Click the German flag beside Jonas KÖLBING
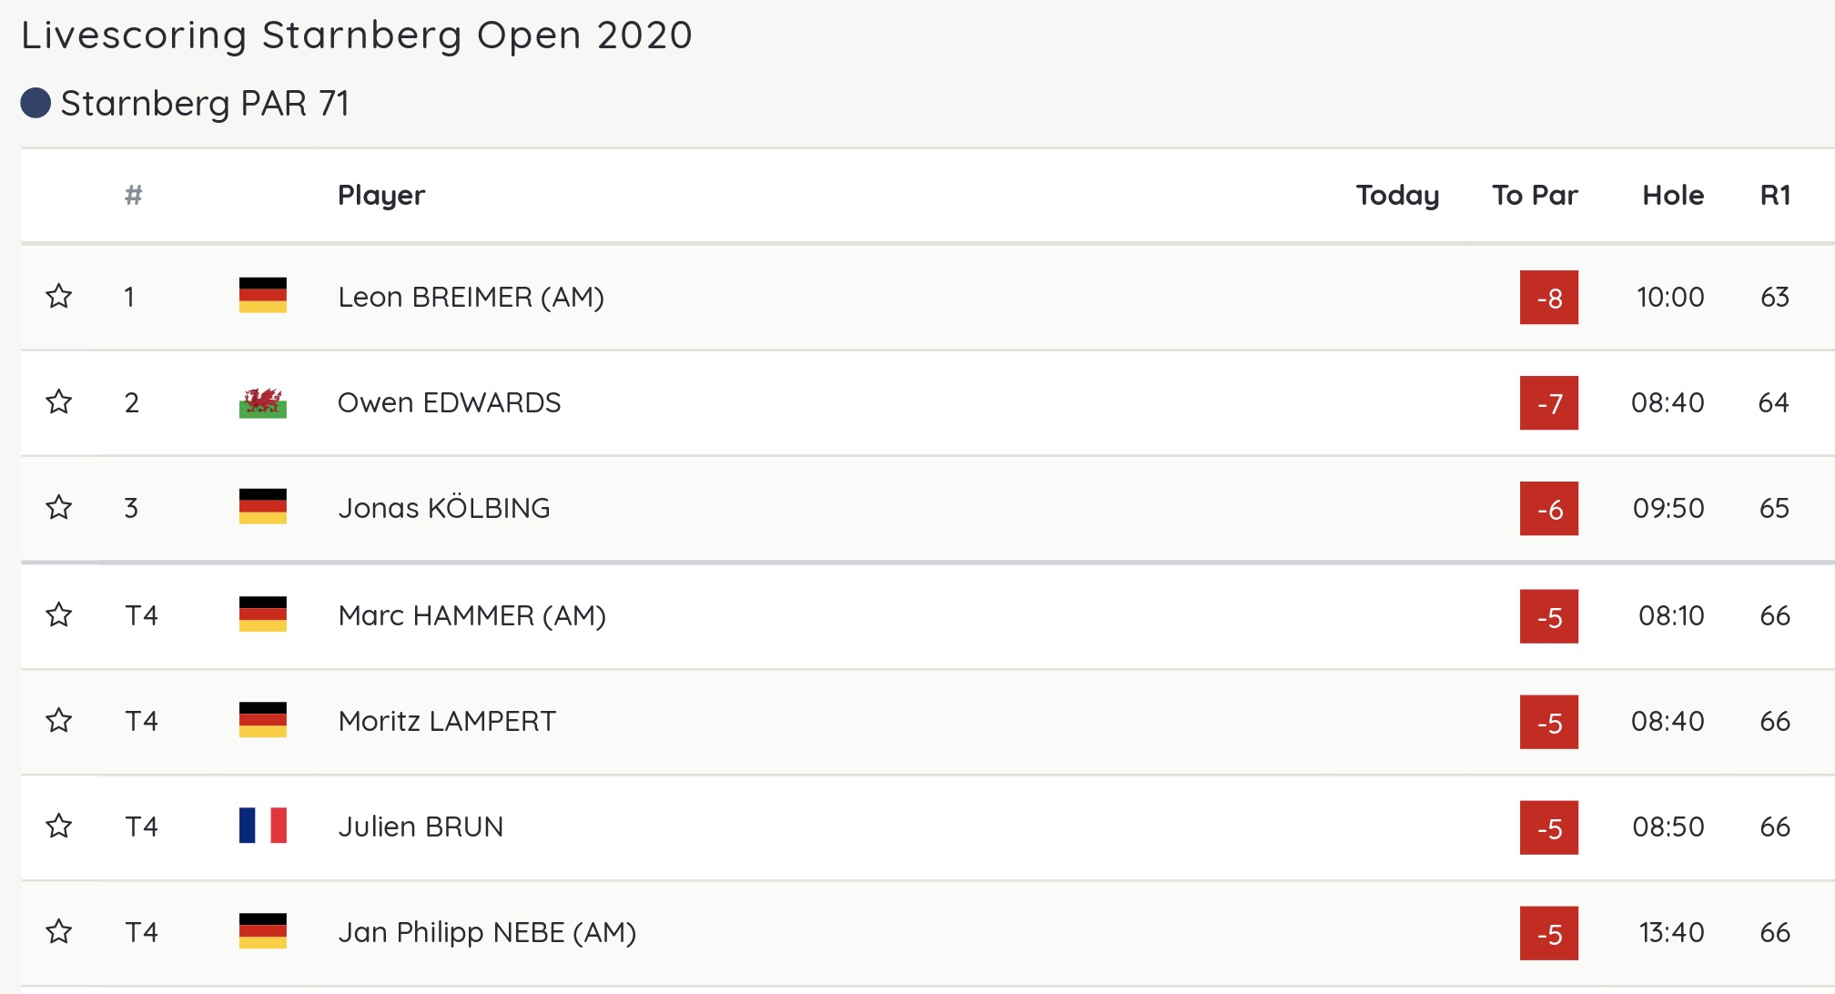The height and width of the screenshot is (994, 1835). coord(263,507)
